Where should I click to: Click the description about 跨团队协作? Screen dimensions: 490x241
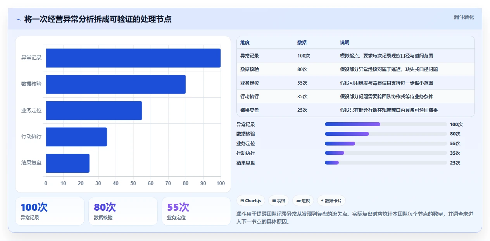click(386, 96)
